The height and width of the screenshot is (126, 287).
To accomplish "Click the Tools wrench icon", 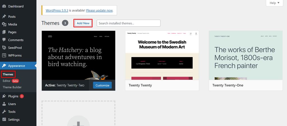I will (4, 112).
